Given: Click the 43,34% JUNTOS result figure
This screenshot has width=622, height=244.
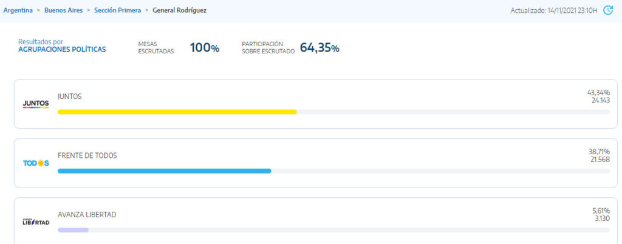Looking at the screenshot, I should click(x=598, y=92).
